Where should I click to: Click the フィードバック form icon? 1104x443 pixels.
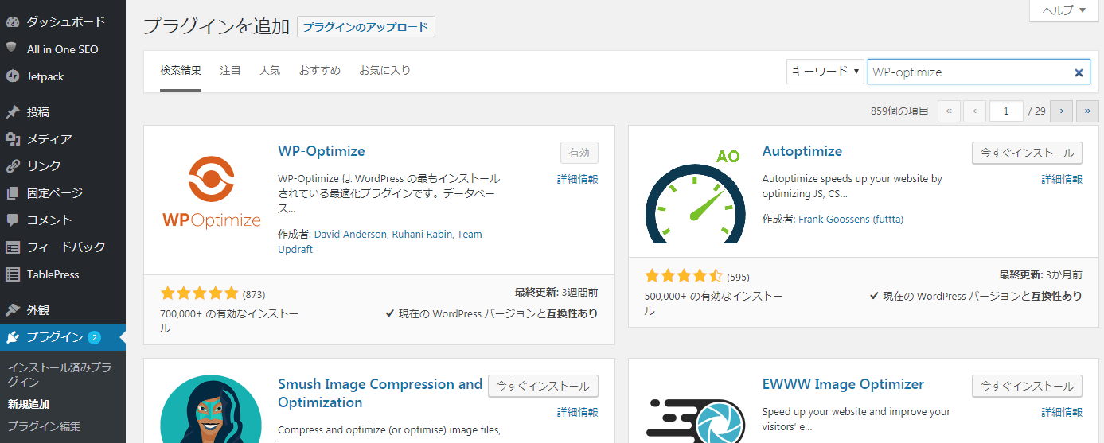[x=12, y=247]
